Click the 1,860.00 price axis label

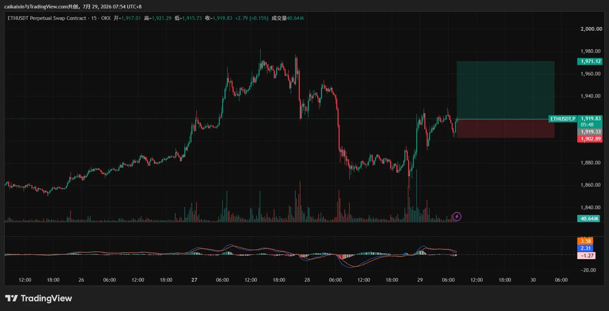point(590,185)
